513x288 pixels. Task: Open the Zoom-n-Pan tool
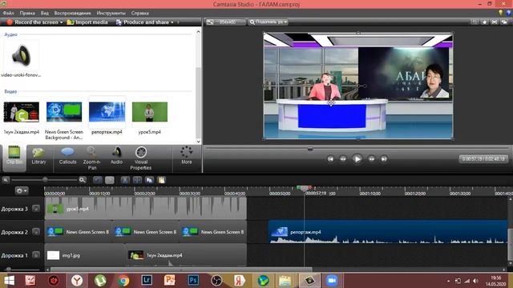point(92,158)
